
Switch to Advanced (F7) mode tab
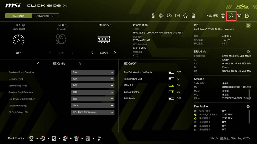point(45,16)
